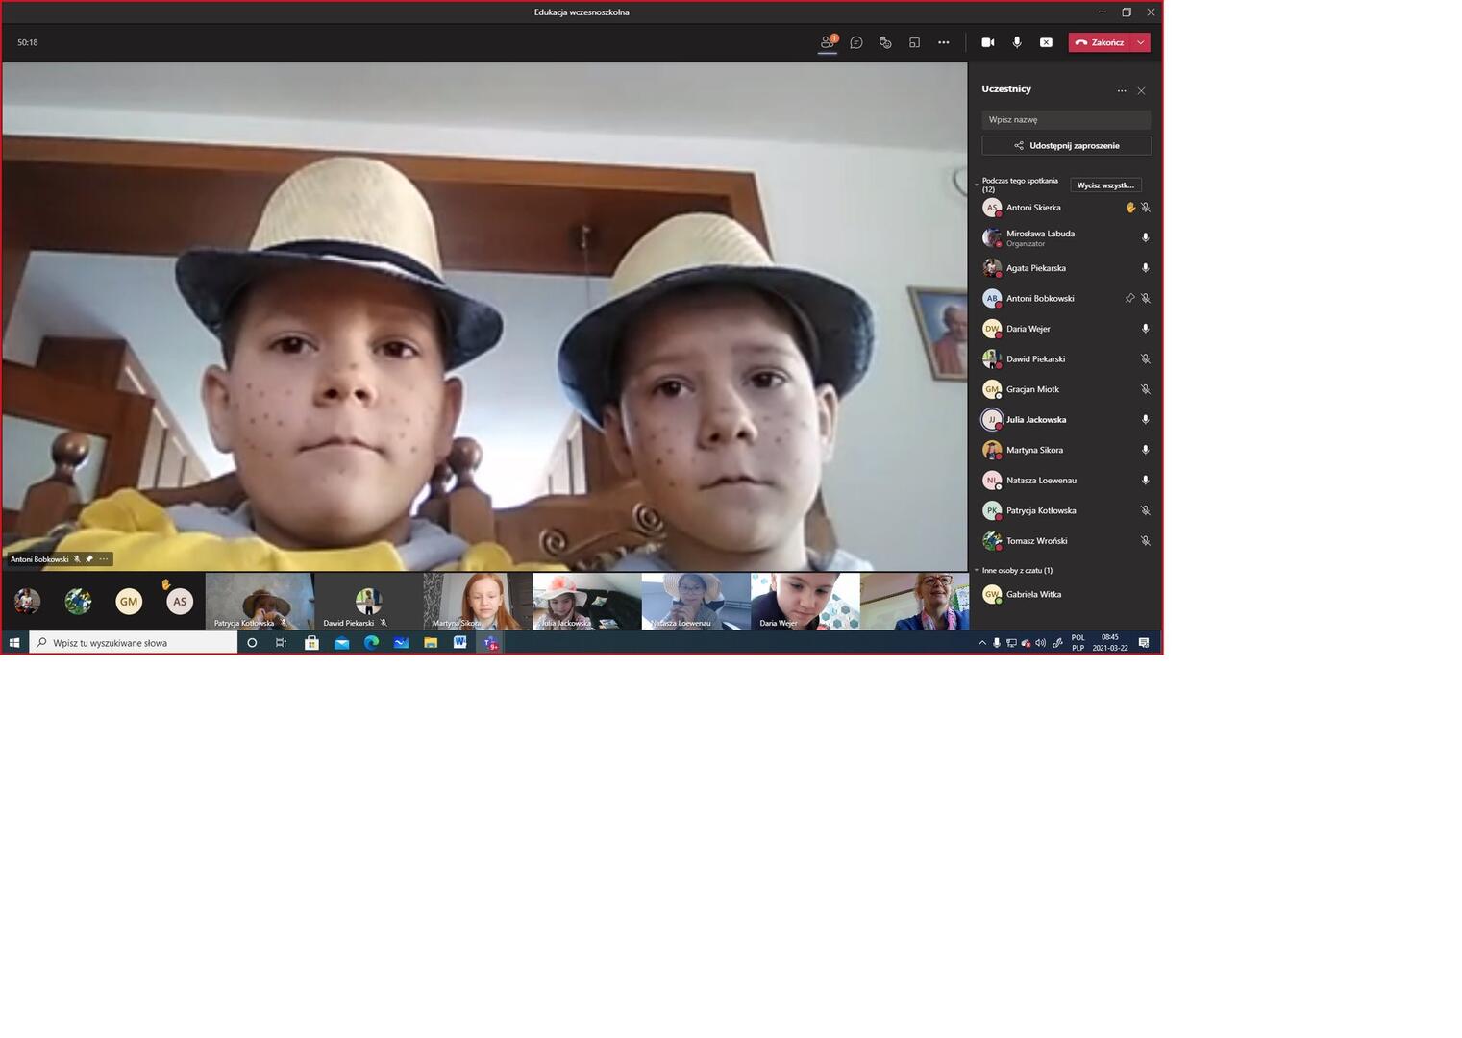Toggle Julia Jackowska's microphone in the list

(1145, 420)
